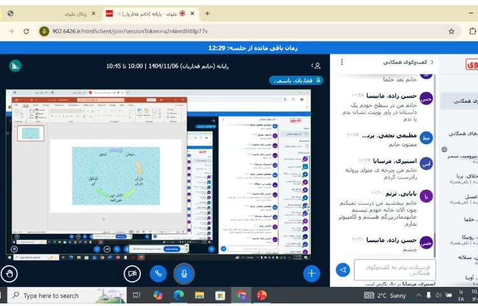Toggle the users list panel icon

click(316, 66)
